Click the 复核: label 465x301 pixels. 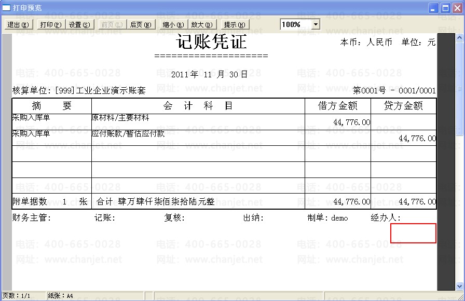[x=174, y=217]
